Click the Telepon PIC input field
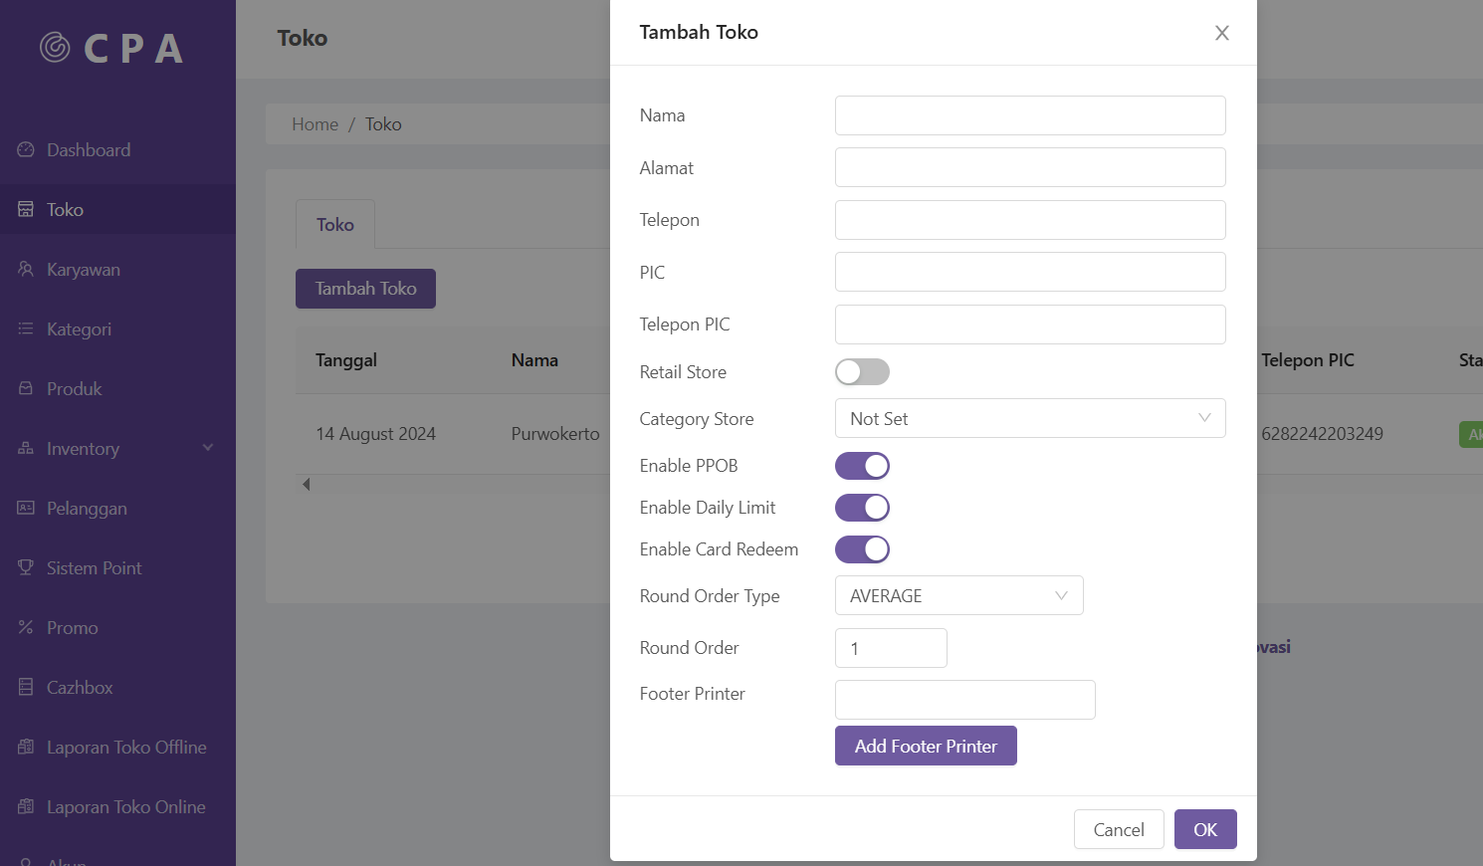 1030,325
